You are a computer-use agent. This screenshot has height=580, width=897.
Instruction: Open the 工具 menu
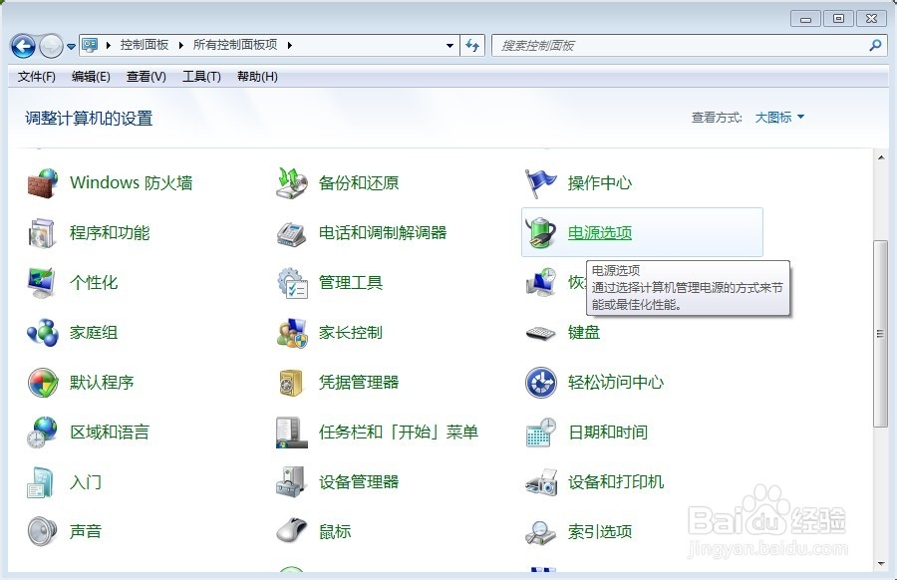click(200, 77)
